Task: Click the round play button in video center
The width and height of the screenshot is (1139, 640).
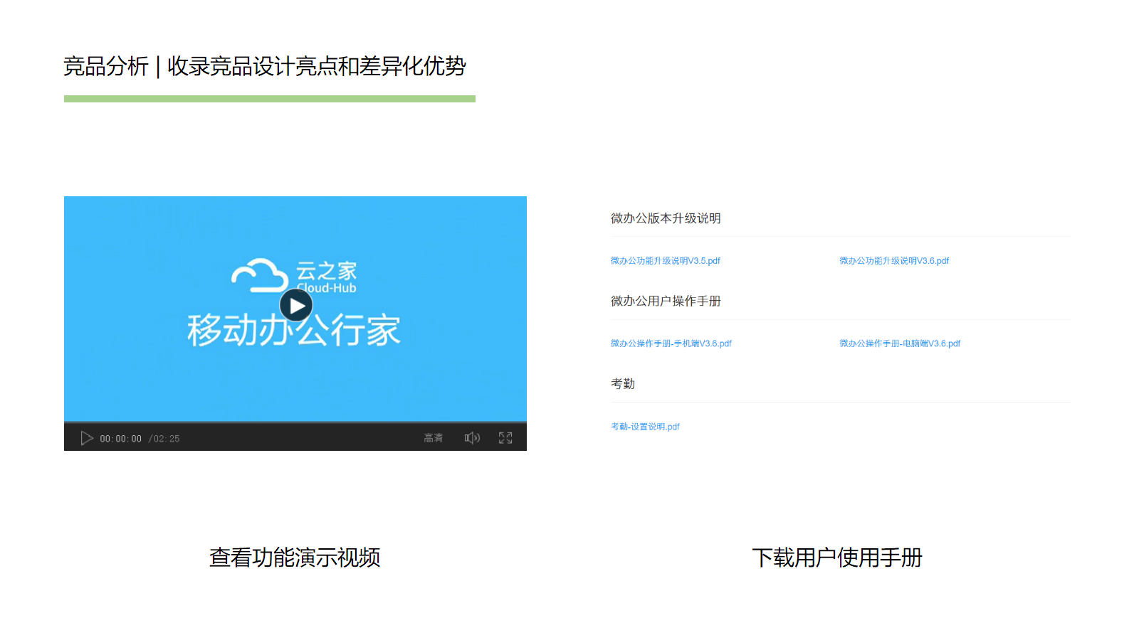Action: pyautogui.click(x=296, y=306)
